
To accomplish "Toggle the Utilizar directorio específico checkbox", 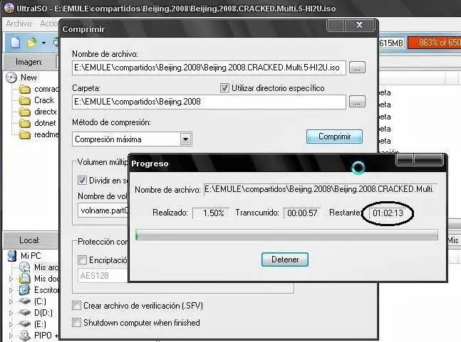I will [x=224, y=87].
